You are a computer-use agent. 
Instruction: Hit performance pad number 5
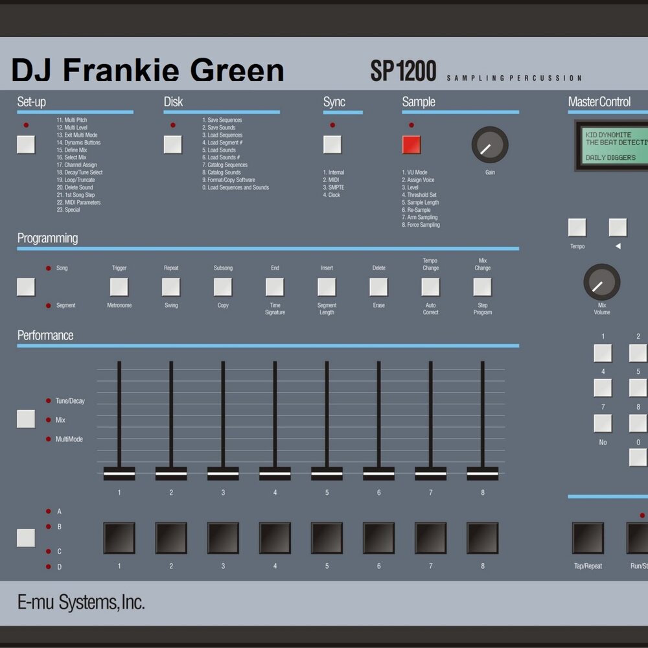(x=327, y=538)
